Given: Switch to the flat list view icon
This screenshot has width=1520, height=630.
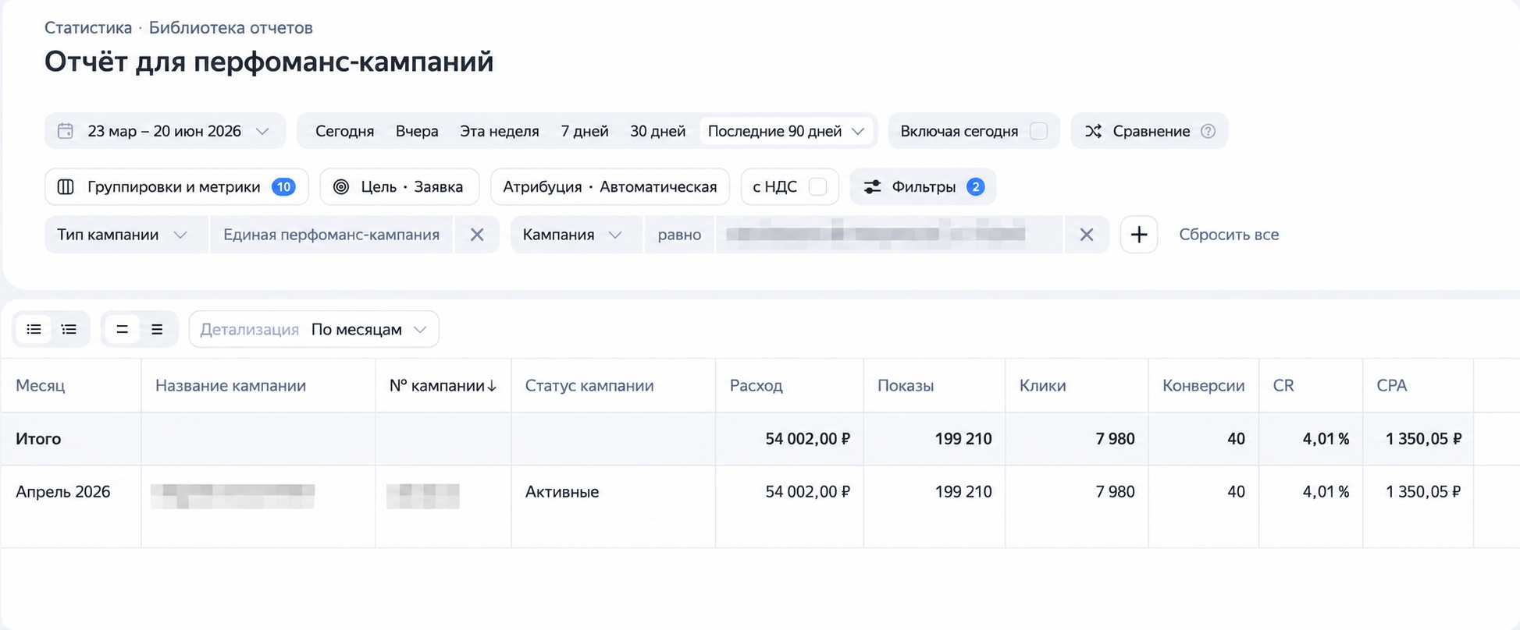Looking at the screenshot, I should (x=34, y=329).
